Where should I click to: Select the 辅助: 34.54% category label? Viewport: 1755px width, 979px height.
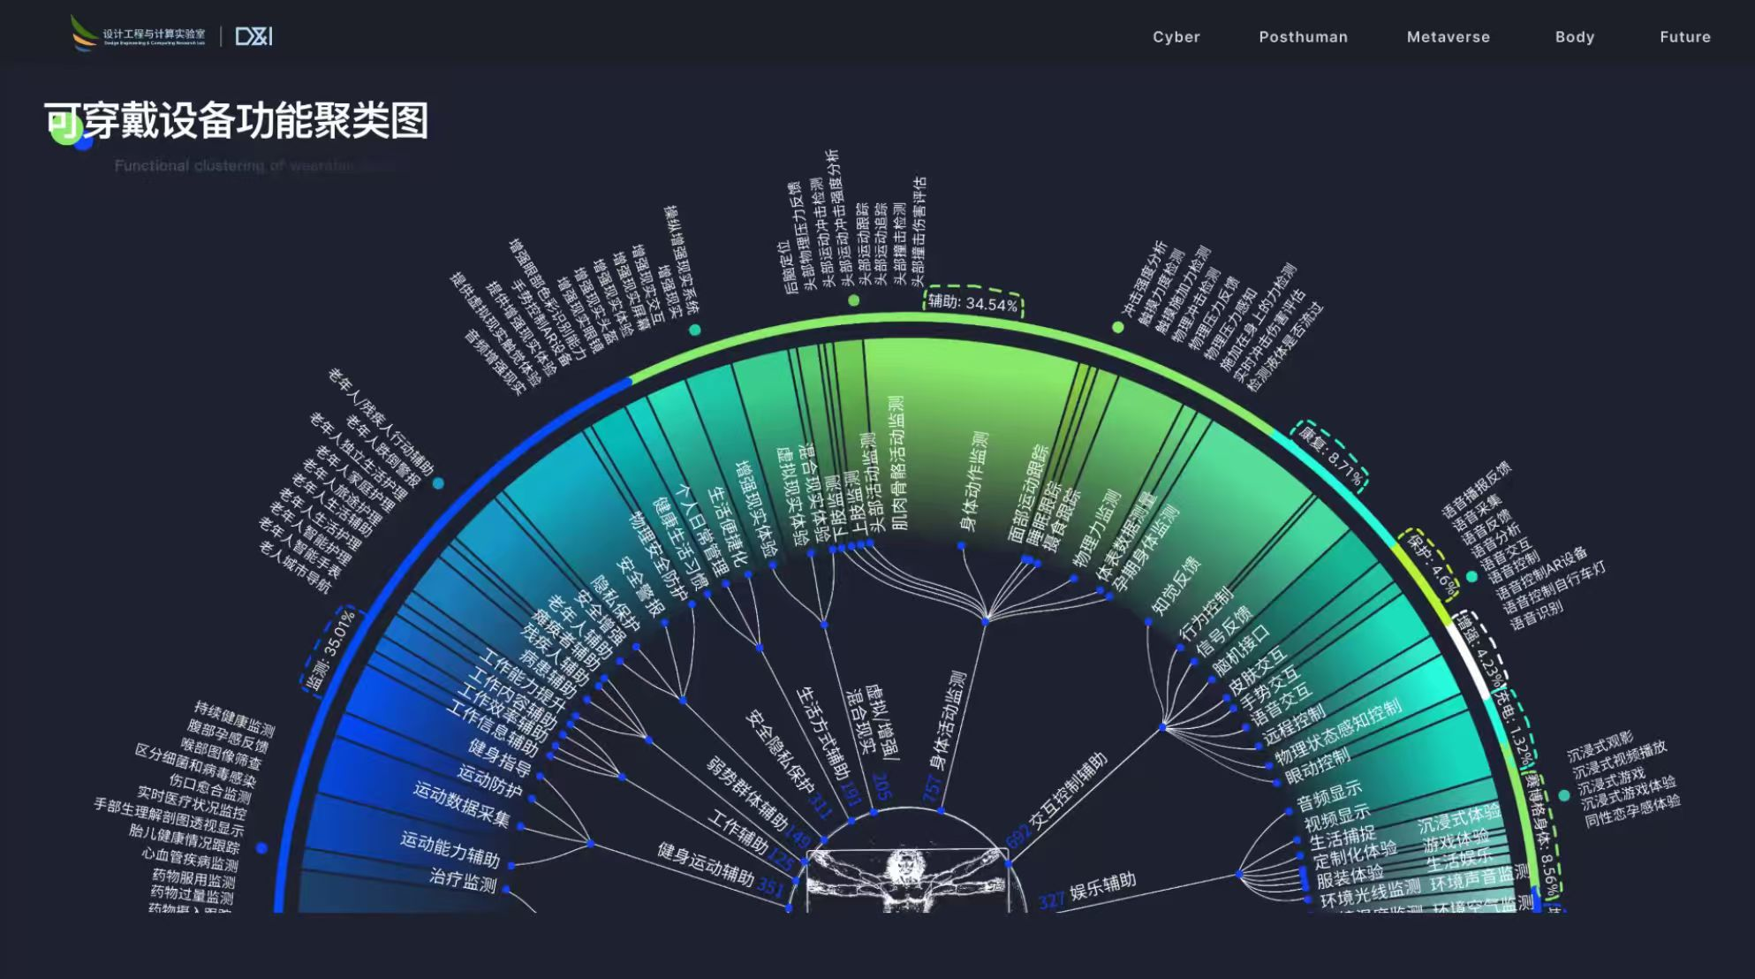[x=972, y=302]
